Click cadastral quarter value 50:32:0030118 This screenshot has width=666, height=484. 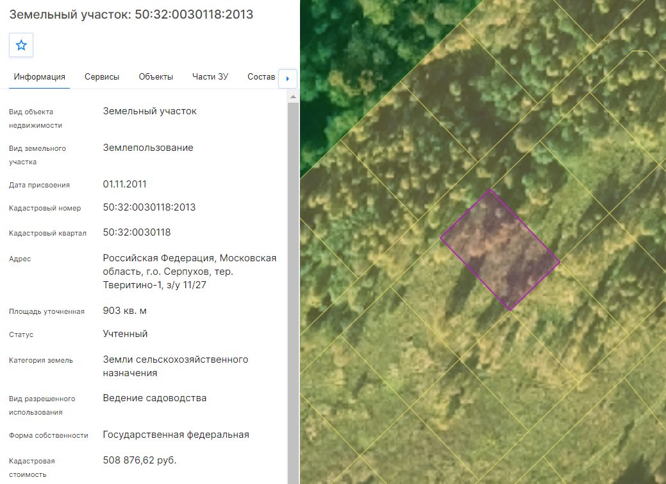[137, 232]
